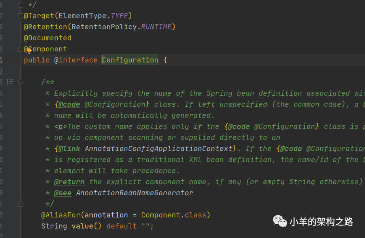Click the @return Javadoc tag
This screenshot has height=238, width=365.
click(x=69, y=182)
